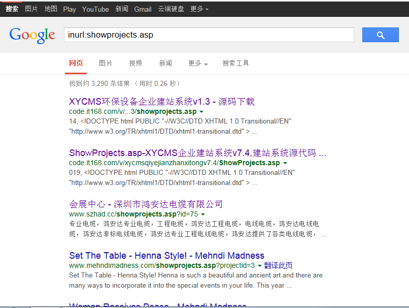Open XYCMS环保设备企业建站系统v1.3 result link

coord(162,101)
